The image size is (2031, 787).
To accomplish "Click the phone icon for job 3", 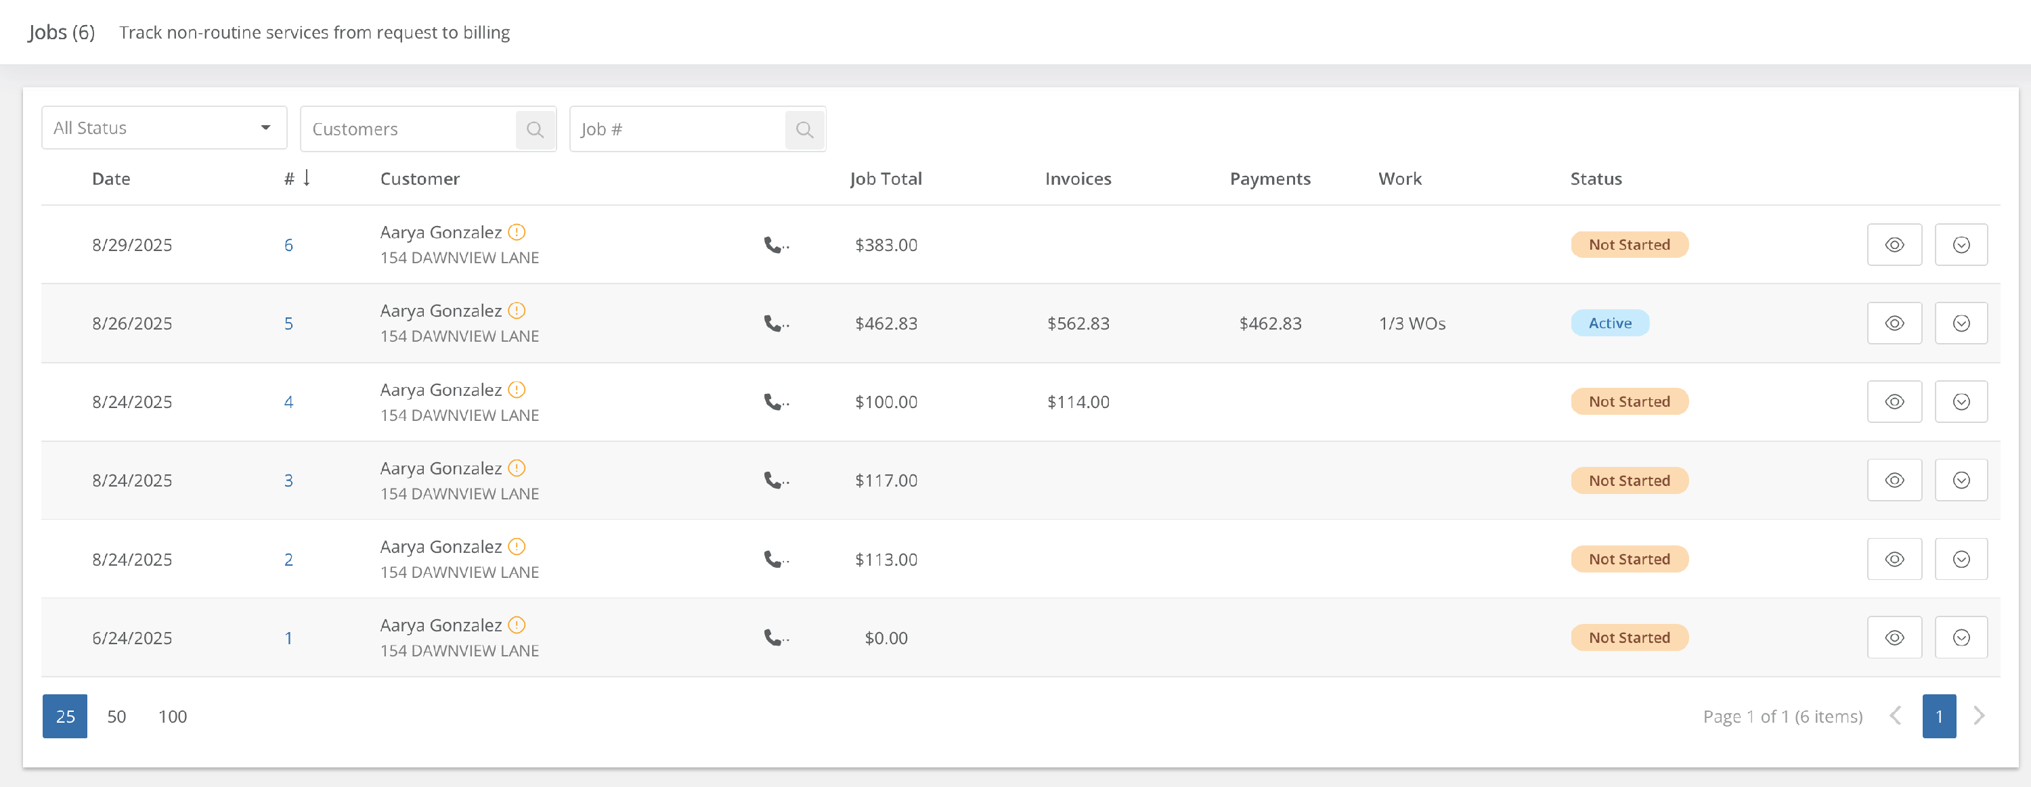I will (x=773, y=480).
